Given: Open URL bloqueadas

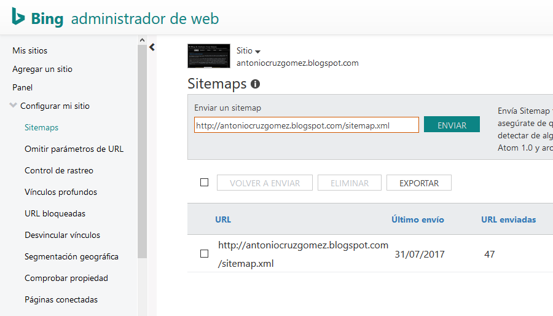Looking at the screenshot, I should pos(55,214).
